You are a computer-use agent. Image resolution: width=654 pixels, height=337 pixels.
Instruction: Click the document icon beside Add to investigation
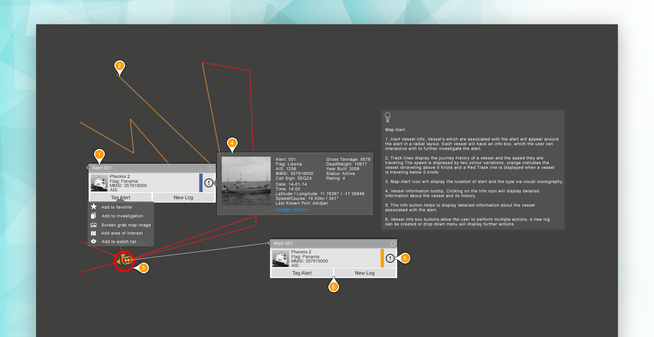pyautogui.click(x=94, y=216)
